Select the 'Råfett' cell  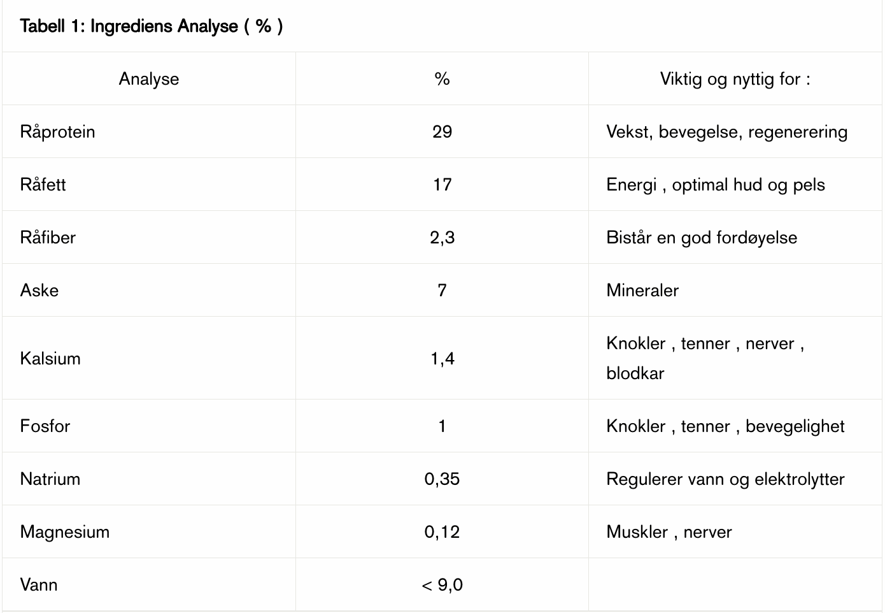pos(43,185)
